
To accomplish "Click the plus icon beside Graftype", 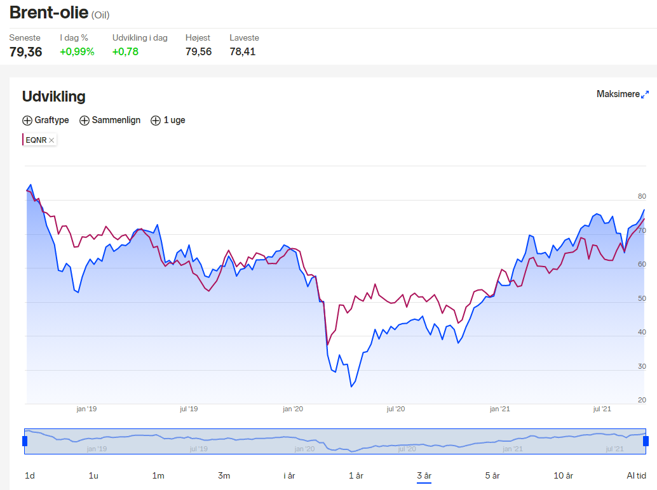I will tap(27, 121).
